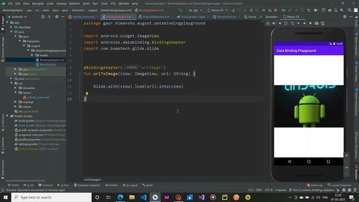Screen dimensions: 359x202
Task: Click the emulator overview square toolbar icon
Action: [310, 23]
